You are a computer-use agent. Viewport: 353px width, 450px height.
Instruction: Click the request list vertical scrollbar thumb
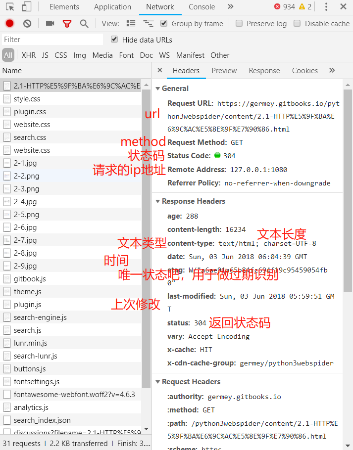point(146,239)
